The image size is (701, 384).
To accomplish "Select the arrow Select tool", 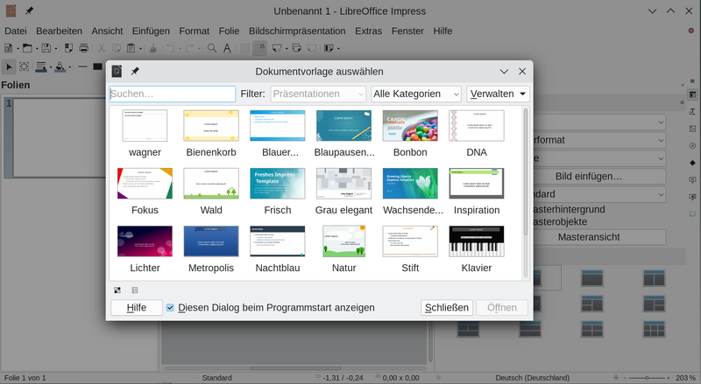I will point(9,67).
